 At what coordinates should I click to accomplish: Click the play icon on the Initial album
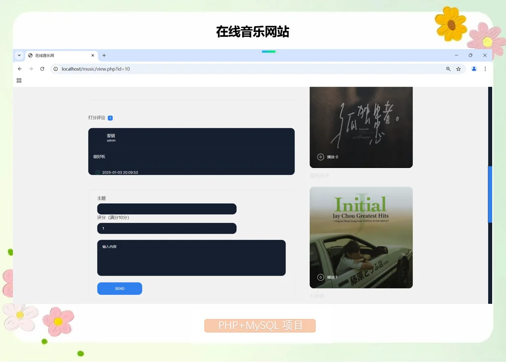[x=320, y=277]
